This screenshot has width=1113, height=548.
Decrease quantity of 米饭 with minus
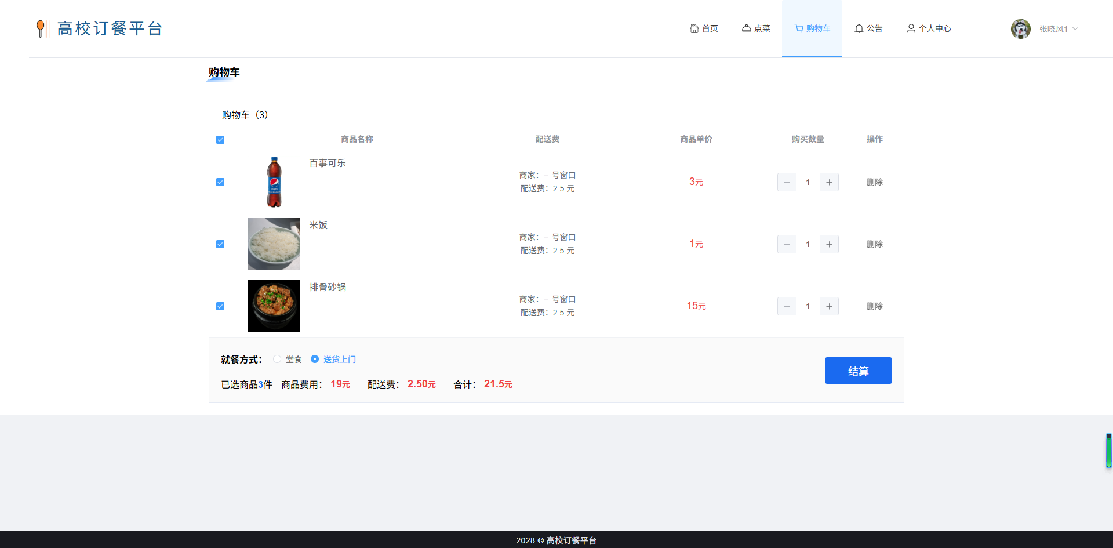click(x=787, y=244)
